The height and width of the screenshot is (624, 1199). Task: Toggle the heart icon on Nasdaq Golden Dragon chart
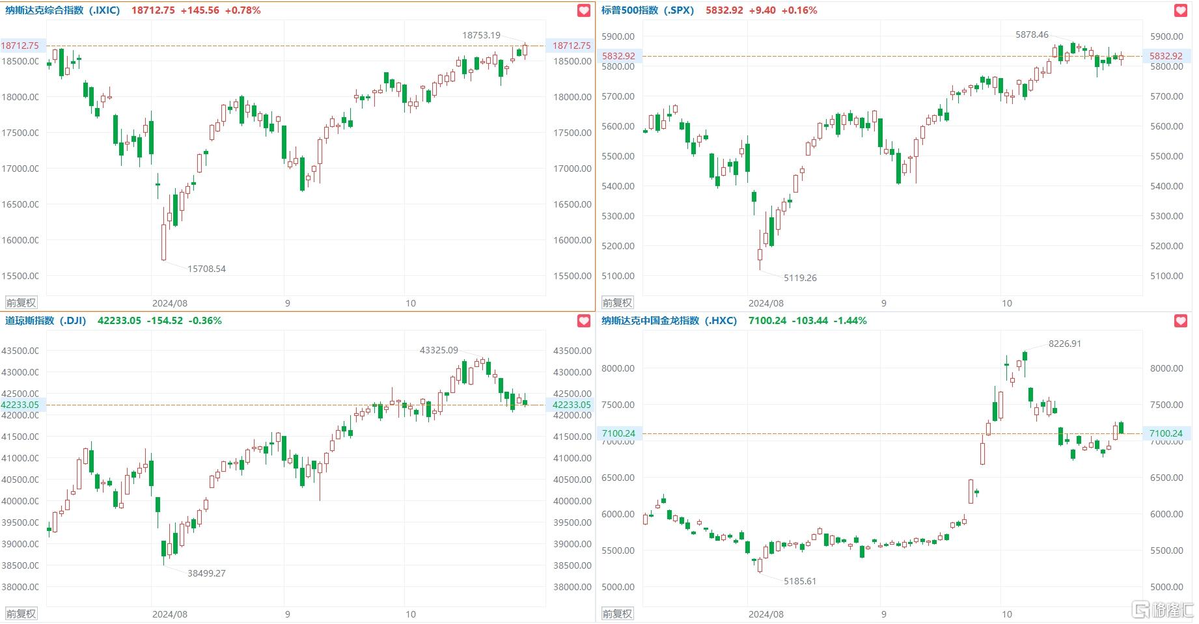pyautogui.click(x=1180, y=321)
